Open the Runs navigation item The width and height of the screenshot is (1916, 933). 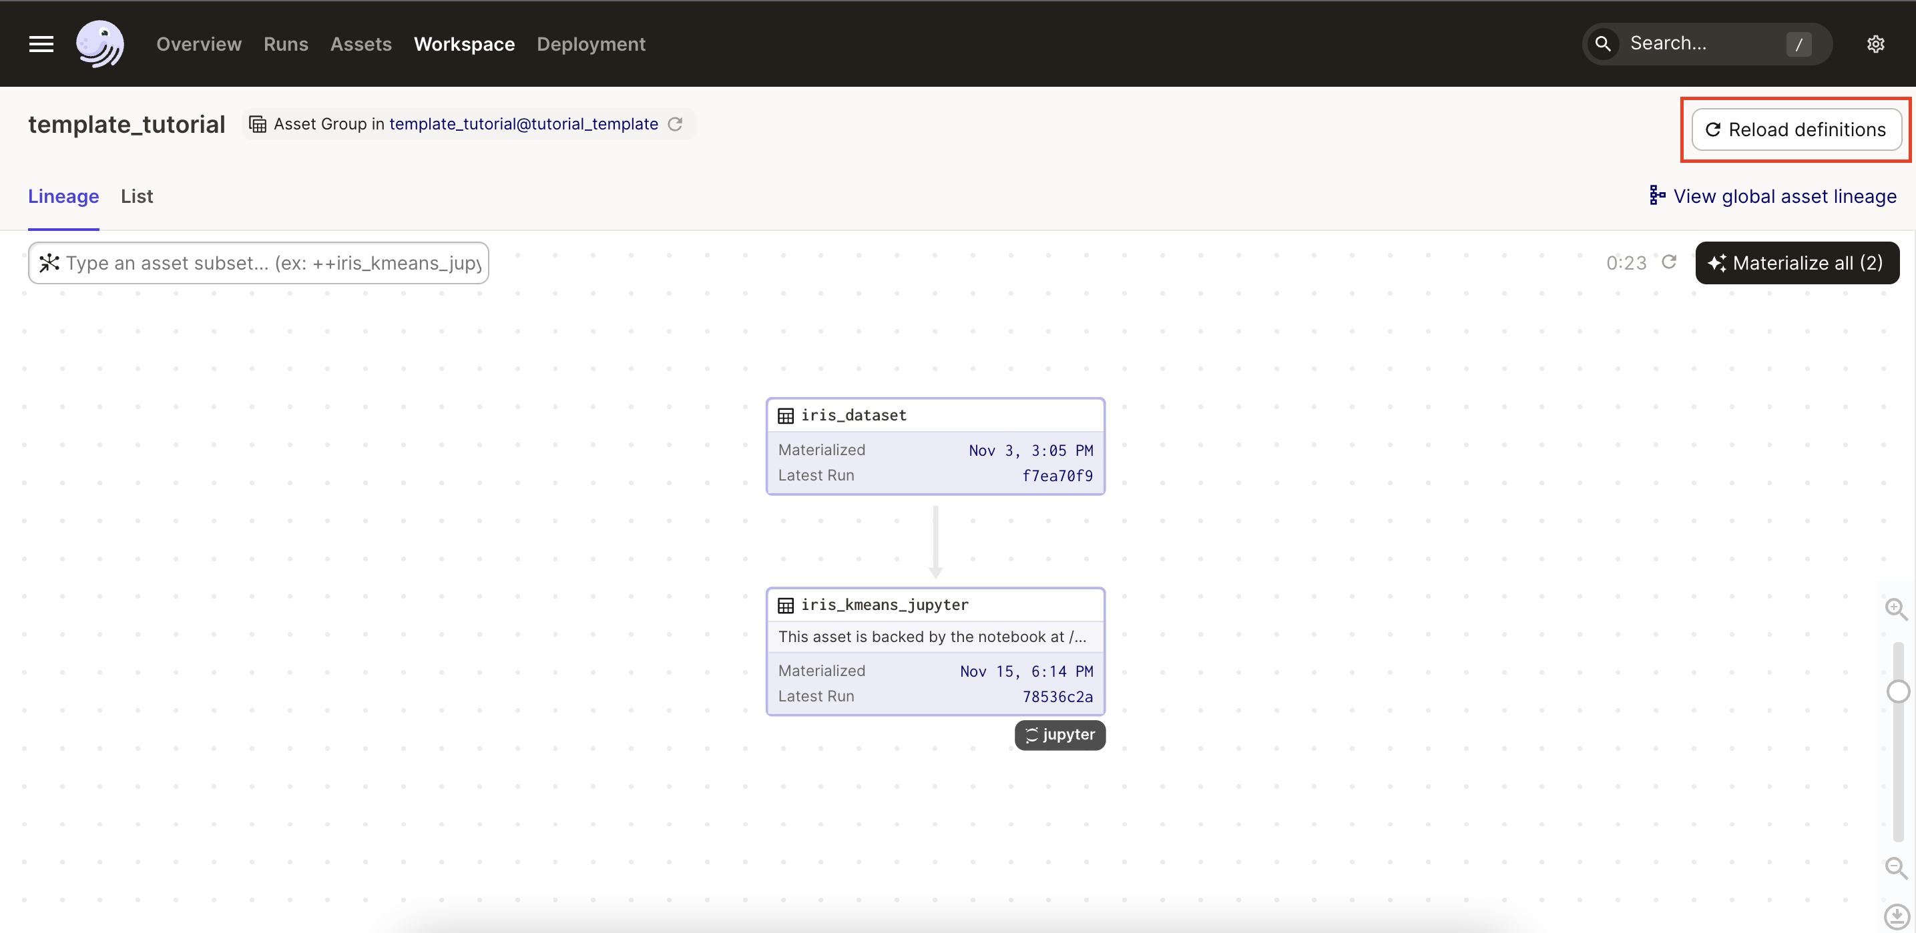[286, 44]
